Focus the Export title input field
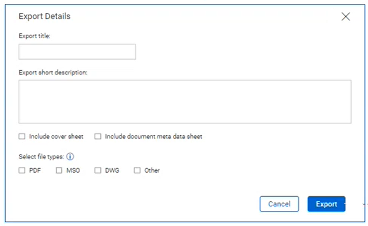Viewport: 368px width, 226px height. pos(77,52)
